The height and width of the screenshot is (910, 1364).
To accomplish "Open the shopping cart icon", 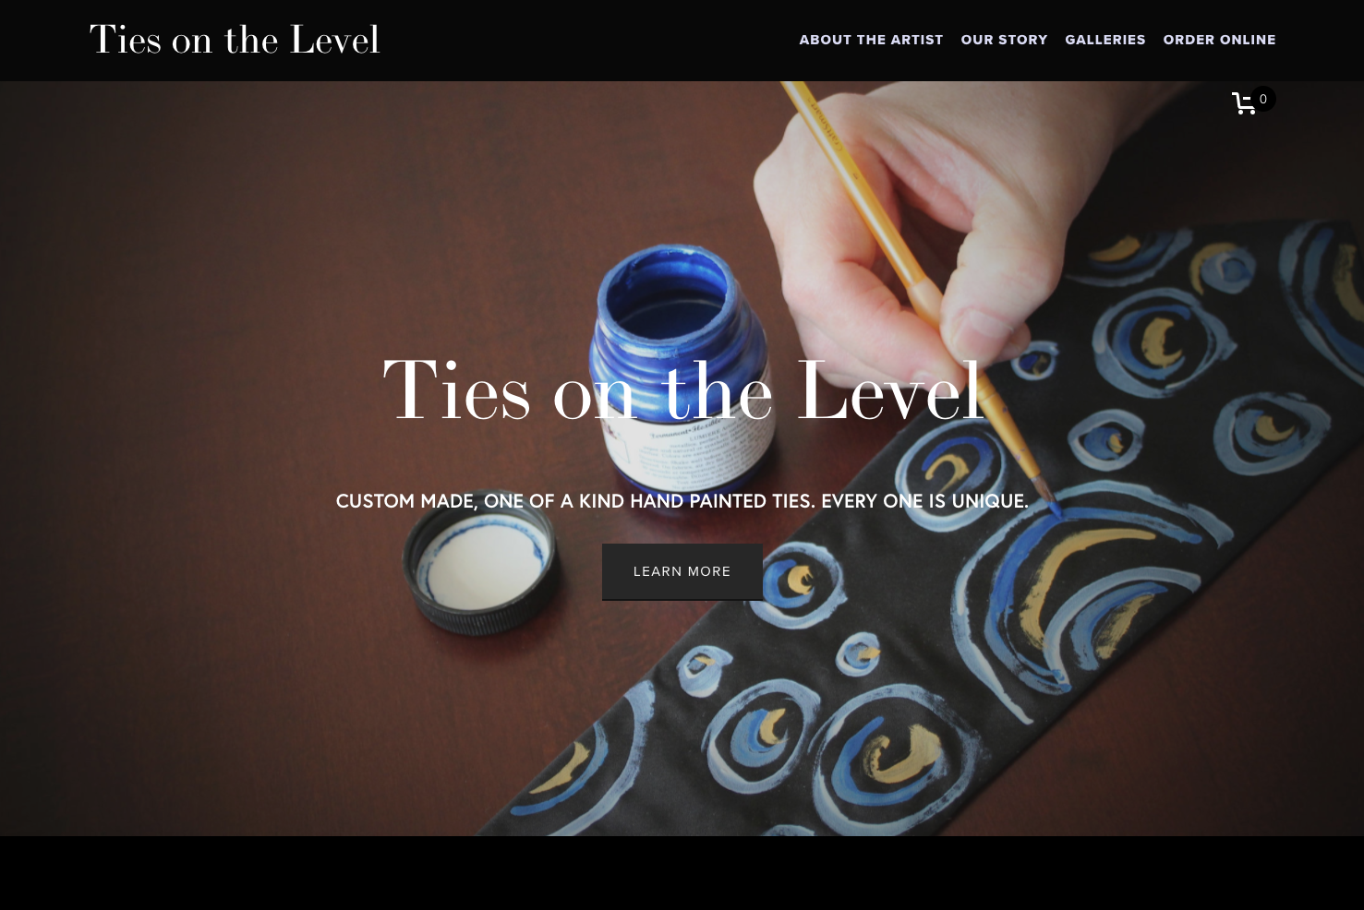I will (x=1244, y=103).
